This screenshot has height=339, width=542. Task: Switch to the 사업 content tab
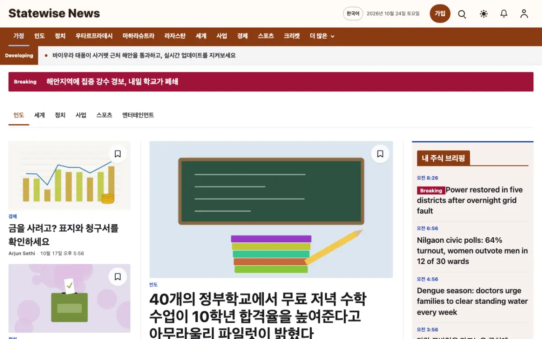pos(81,115)
